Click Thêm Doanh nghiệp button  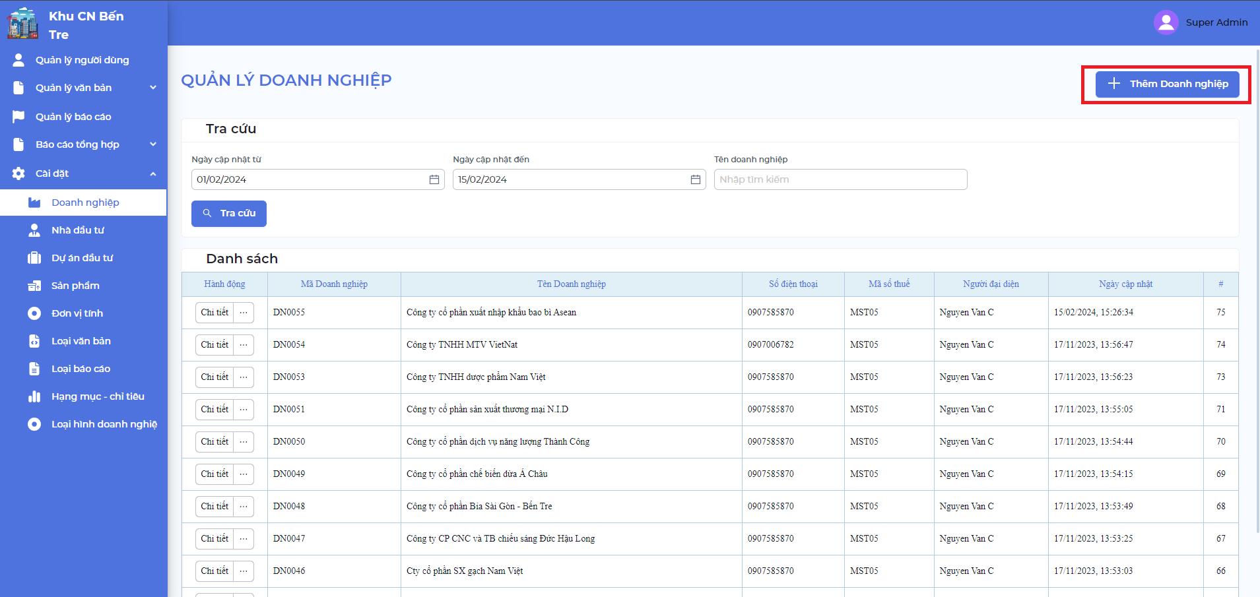1167,84
